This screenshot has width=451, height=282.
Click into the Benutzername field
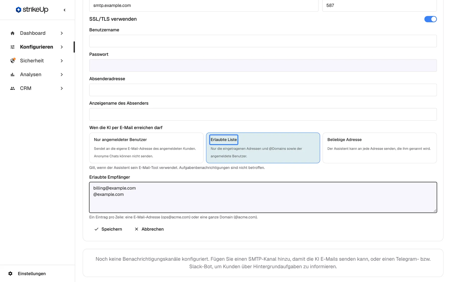pyautogui.click(x=263, y=41)
